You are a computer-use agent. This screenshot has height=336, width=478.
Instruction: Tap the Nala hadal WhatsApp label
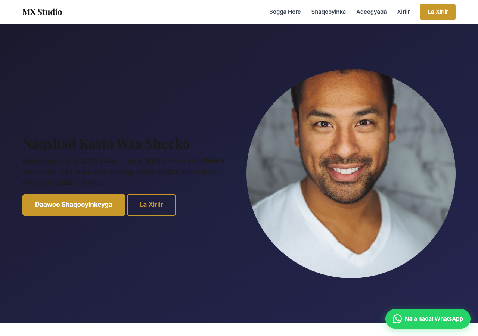(434, 319)
